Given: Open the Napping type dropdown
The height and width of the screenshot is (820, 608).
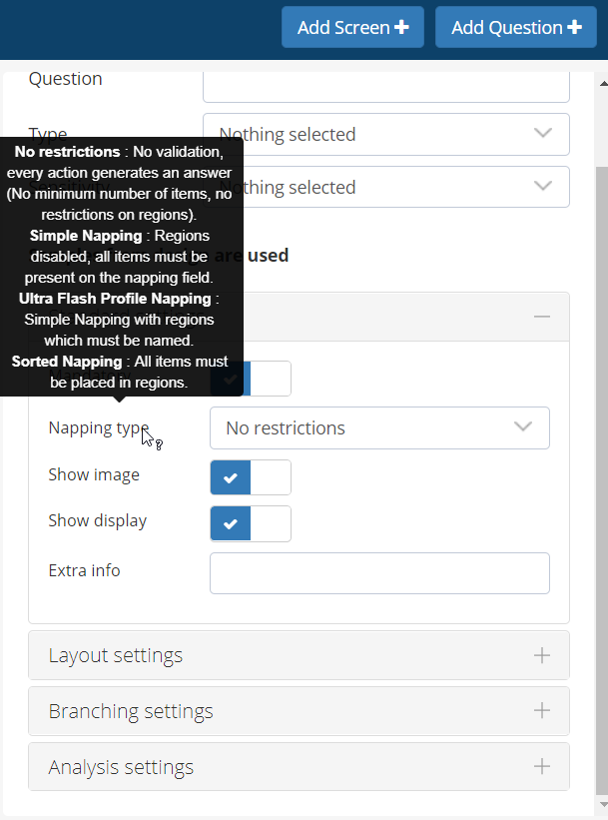Looking at the screenshot, I should pyautogui.click(x=379, y=427).
